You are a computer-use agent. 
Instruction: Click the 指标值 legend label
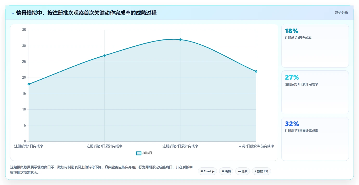(x=147, y=153)
